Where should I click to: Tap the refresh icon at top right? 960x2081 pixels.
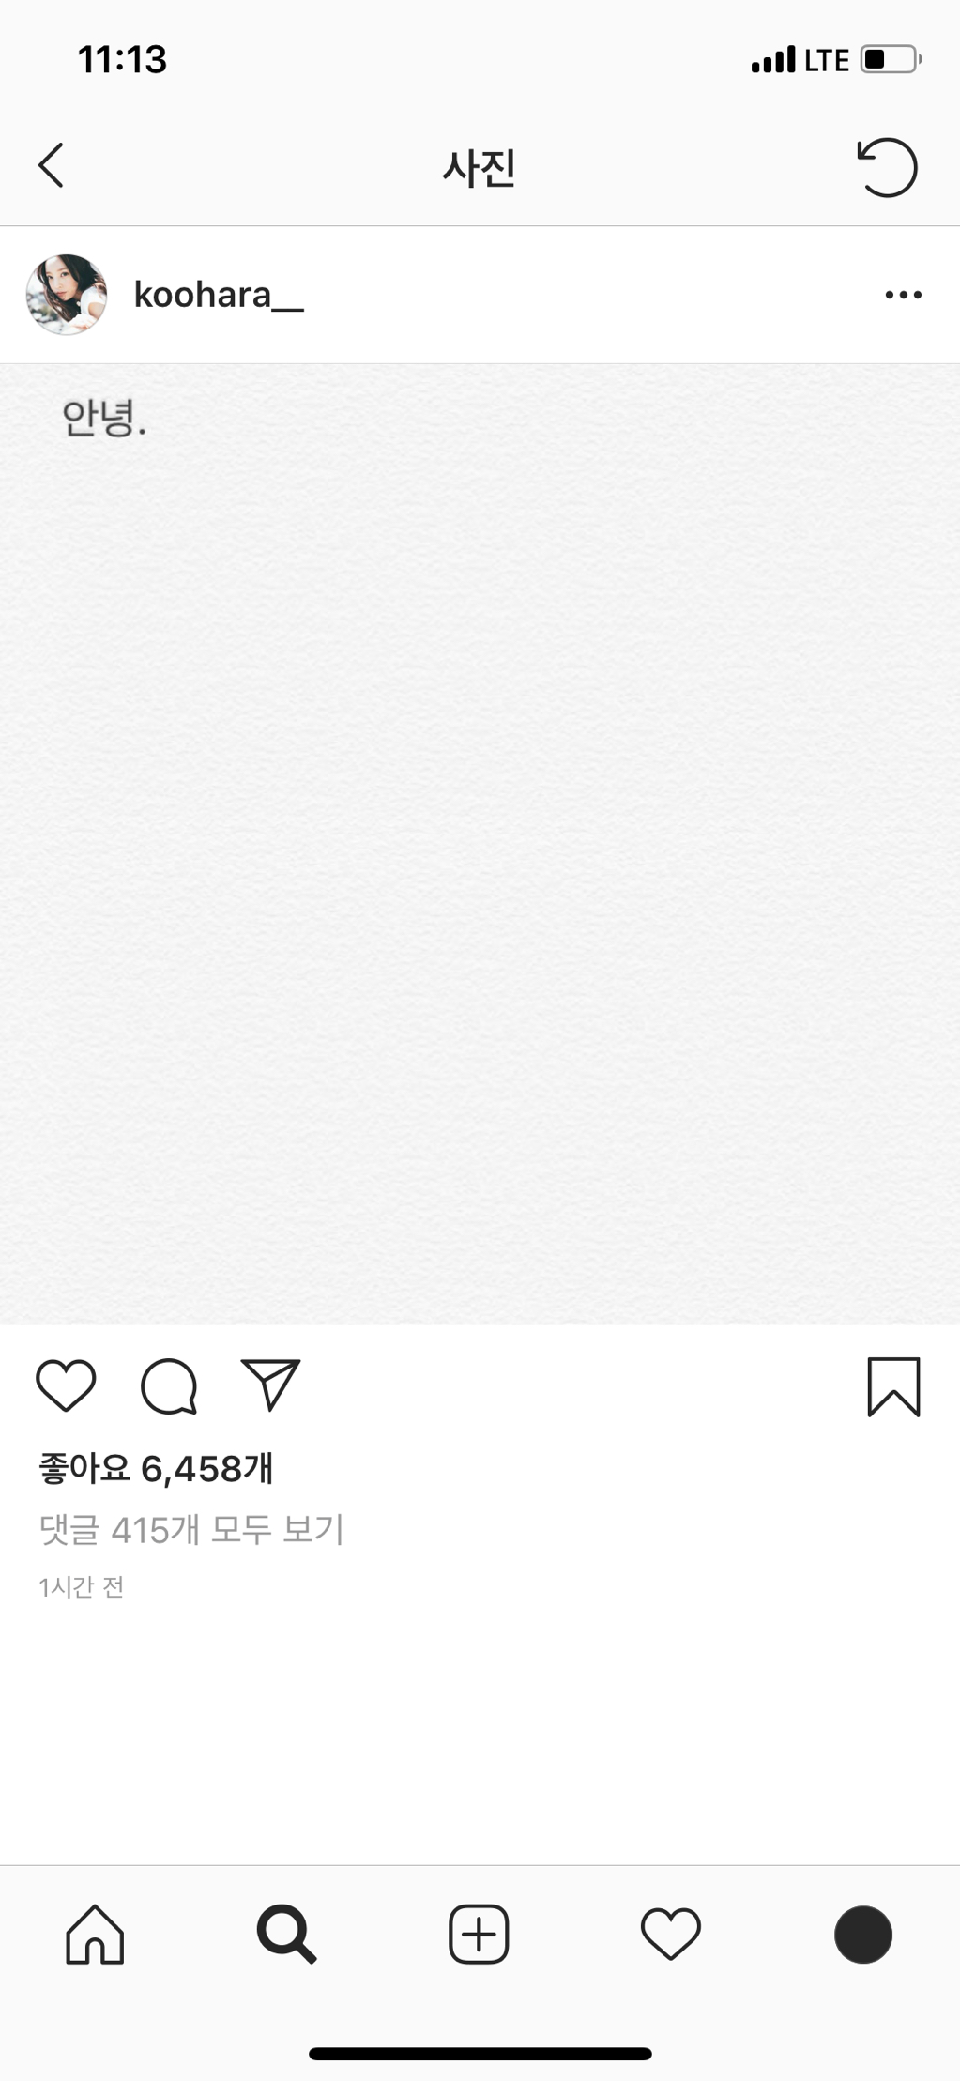click(x=887, y=168)
